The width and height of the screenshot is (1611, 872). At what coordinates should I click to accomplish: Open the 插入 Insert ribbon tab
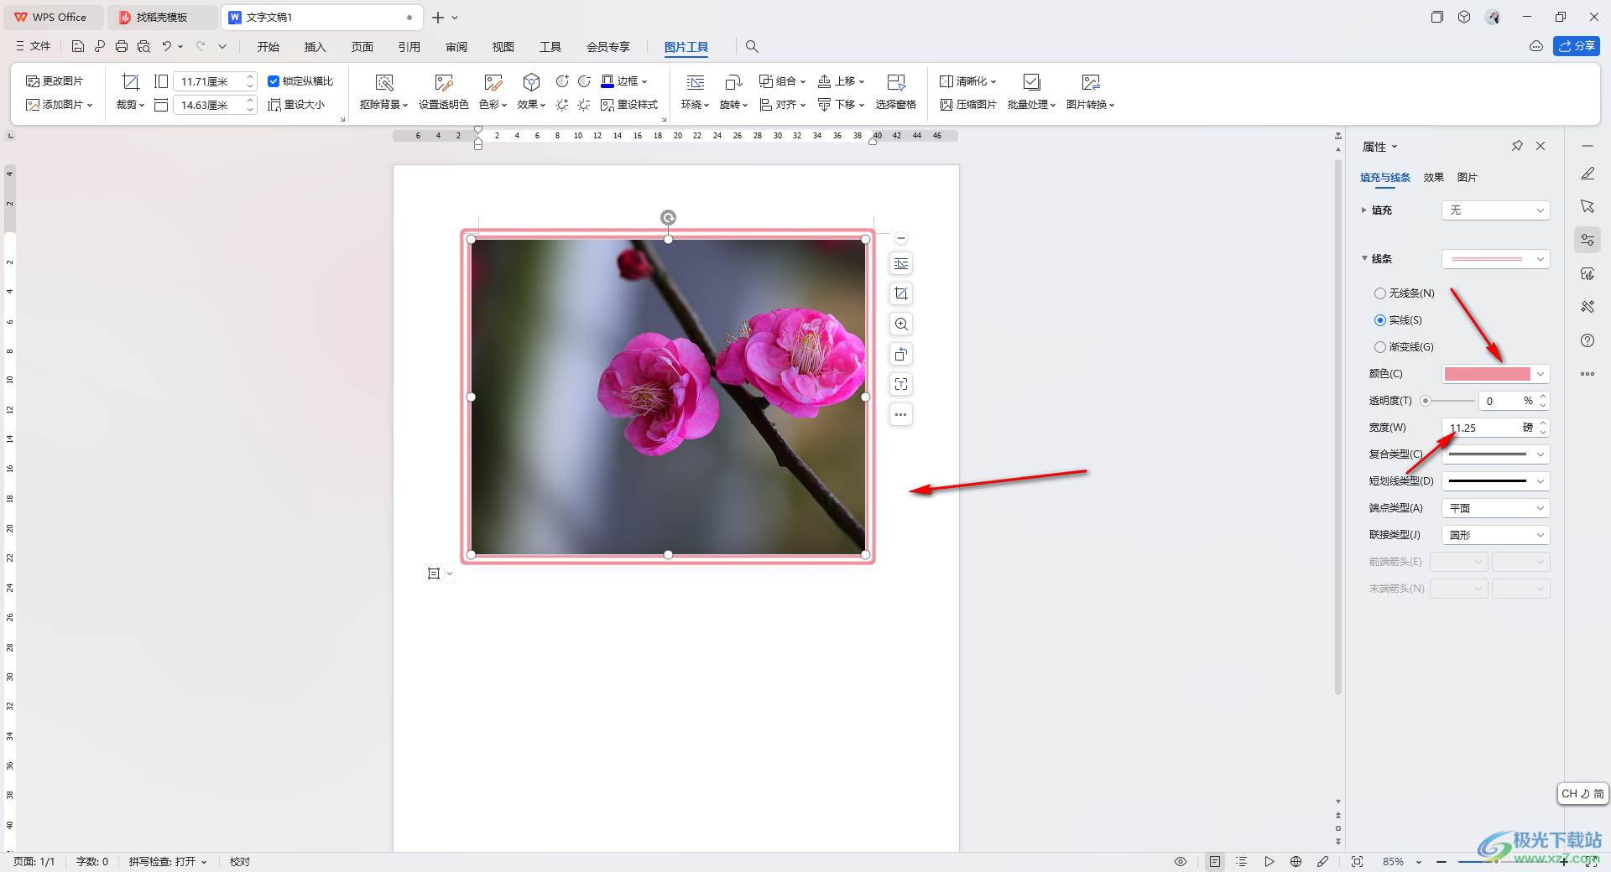315,47
